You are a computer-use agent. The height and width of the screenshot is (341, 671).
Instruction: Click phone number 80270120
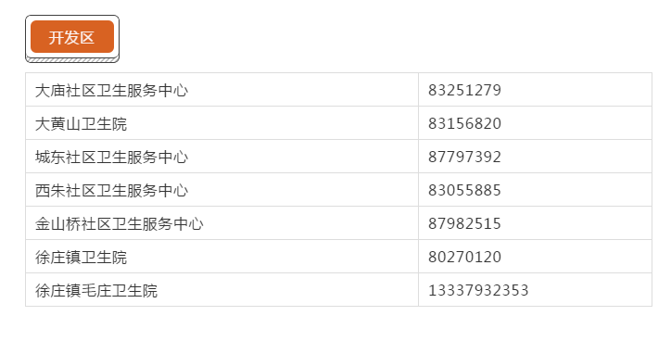(x=464, y=258)
